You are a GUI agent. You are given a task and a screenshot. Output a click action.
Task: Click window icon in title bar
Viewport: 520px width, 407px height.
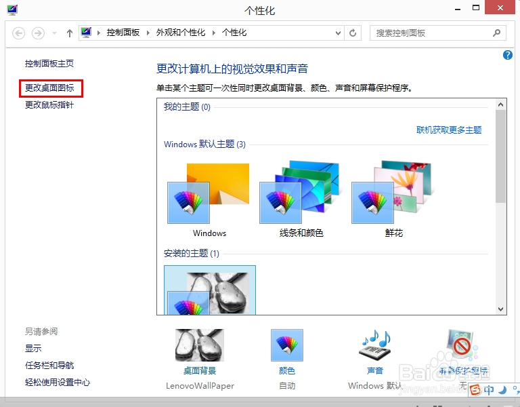12,10
